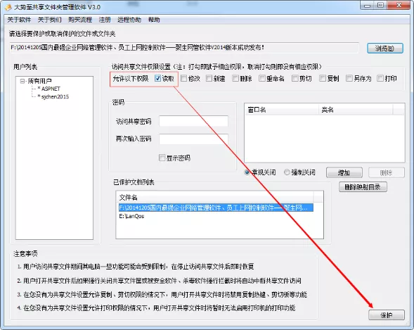Viewport: 414px width, 330px height.
Task: Collapse the 所有用户 tree node
Action: (22, 81)
